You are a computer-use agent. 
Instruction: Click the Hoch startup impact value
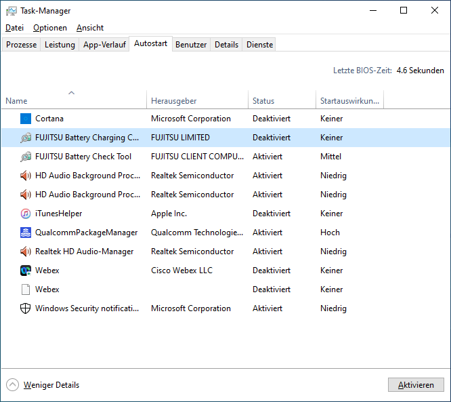(330, 233)
